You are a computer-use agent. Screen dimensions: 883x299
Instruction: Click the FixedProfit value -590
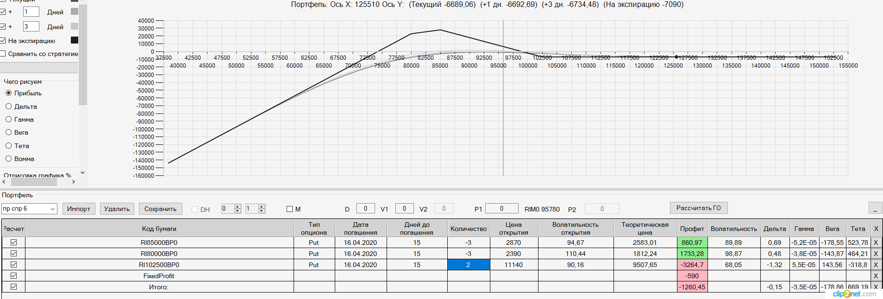coord(692,276)
